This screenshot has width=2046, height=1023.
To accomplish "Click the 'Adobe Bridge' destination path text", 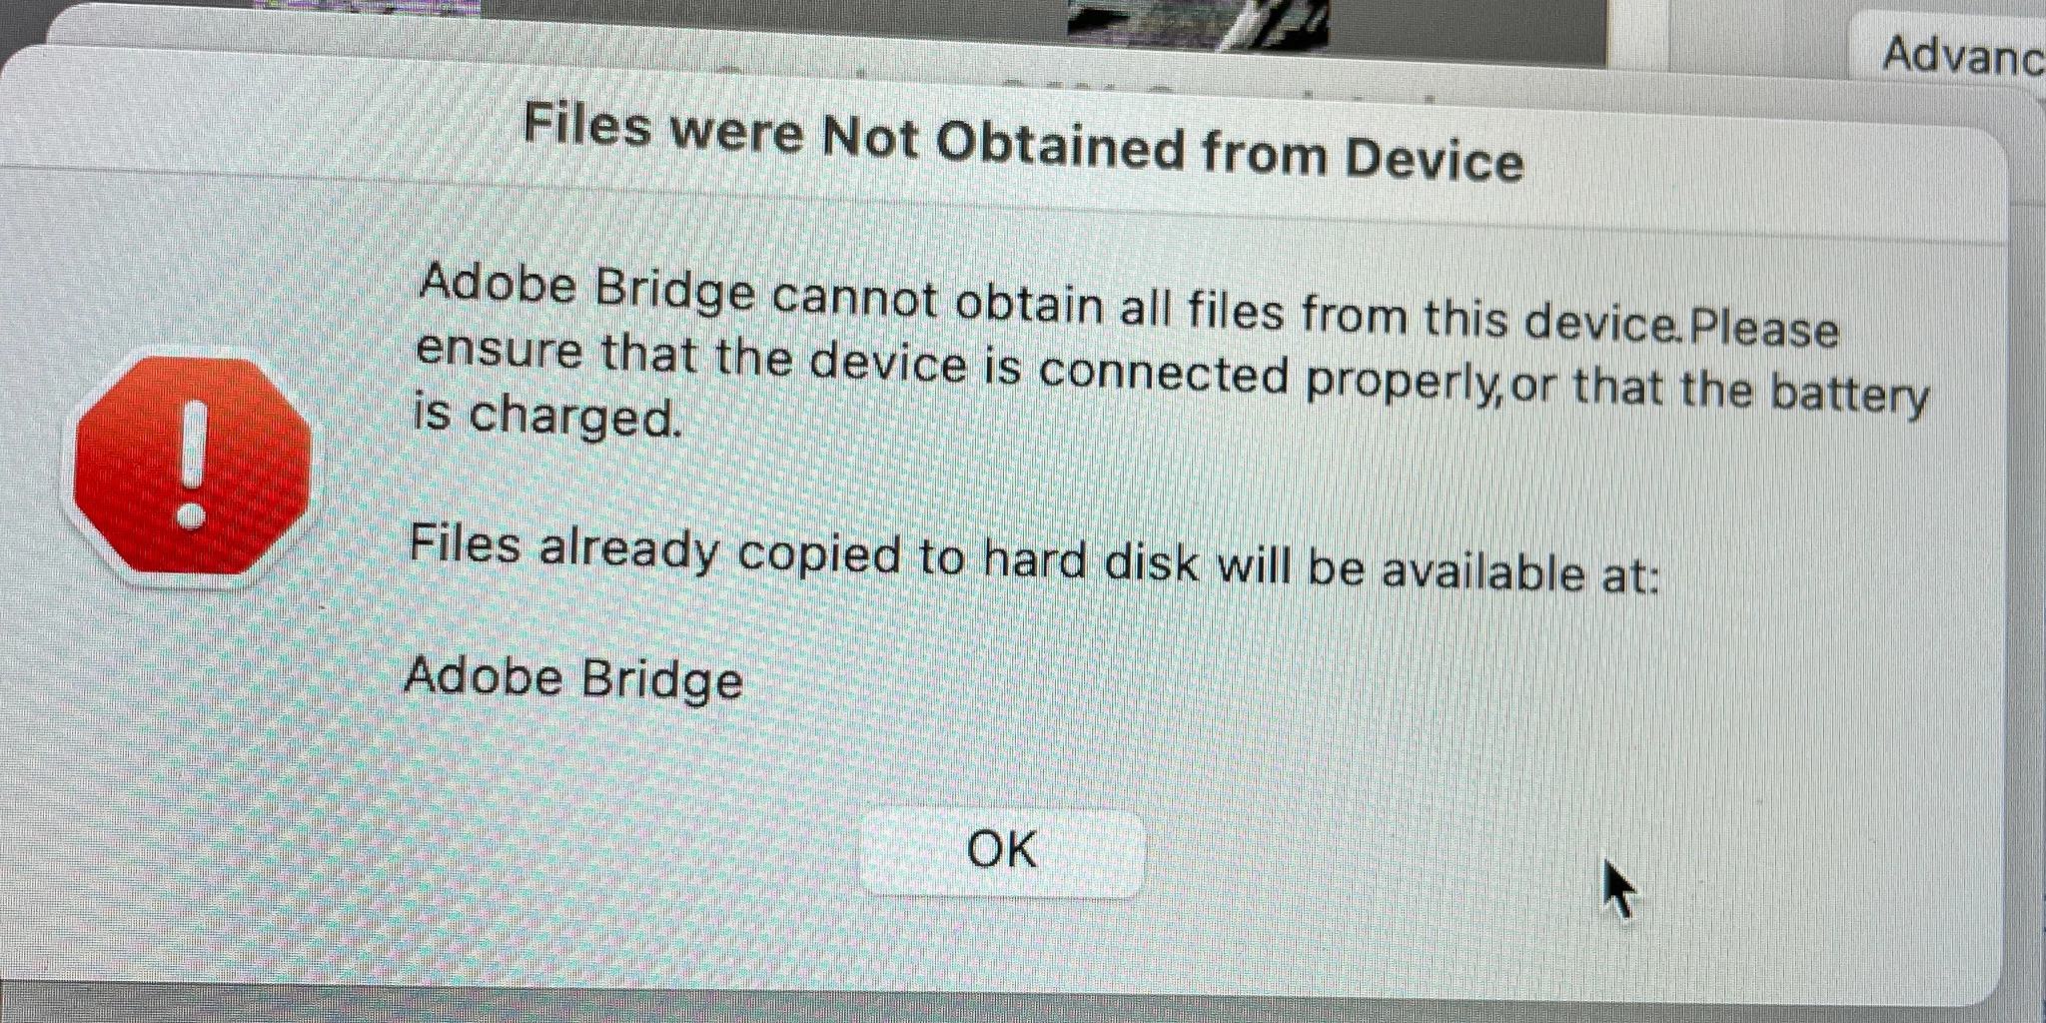I will [x=573, y=677].
